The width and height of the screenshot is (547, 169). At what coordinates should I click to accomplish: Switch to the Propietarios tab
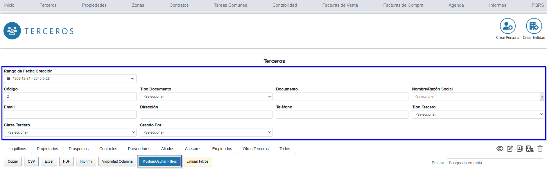tap(47, 149)
